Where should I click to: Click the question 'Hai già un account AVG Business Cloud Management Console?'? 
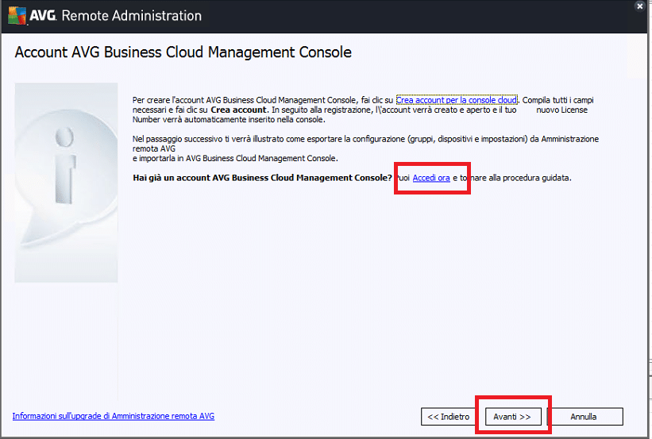pyautogui.click(x=262, y=178)
